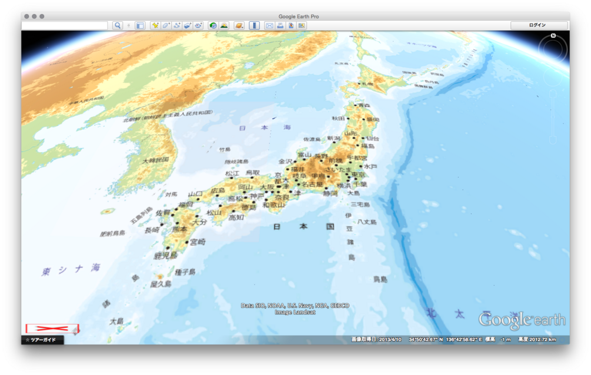Click the 和歌山 city label

point(273,205)
